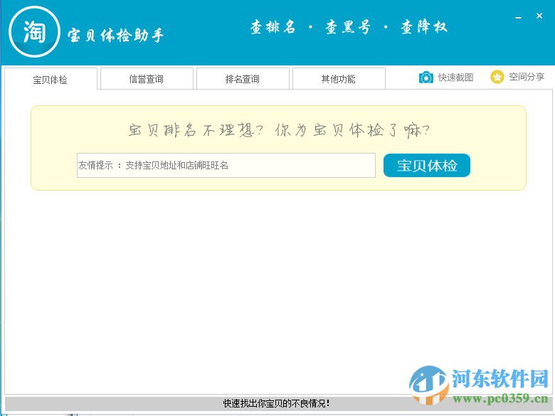This screenshot has height=416, width=555.
Task: Click status bar text 快速找出你宝贝的不良情况
Action: click(x=277, y=403)
